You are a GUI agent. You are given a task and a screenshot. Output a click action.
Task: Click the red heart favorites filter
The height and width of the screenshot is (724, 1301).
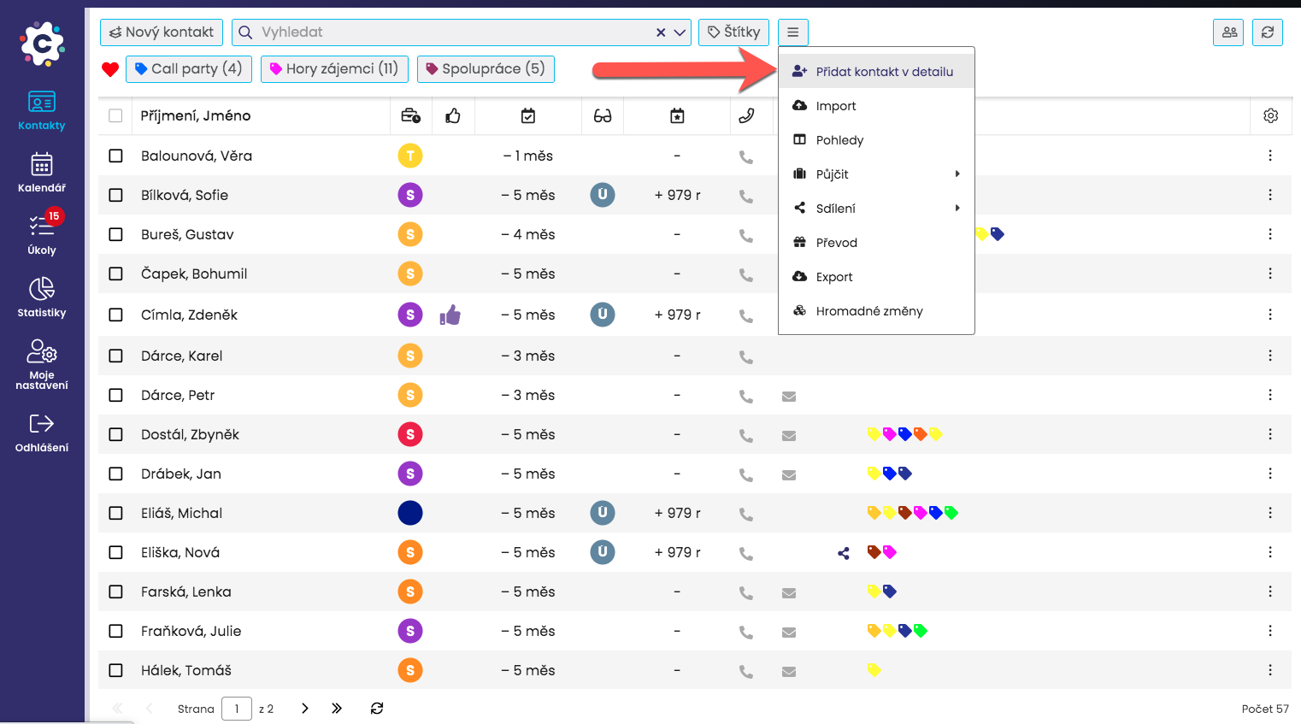(110, 69)
